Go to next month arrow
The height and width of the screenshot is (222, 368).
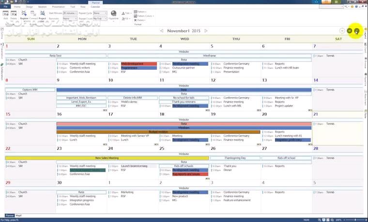(x=206, y=30)
